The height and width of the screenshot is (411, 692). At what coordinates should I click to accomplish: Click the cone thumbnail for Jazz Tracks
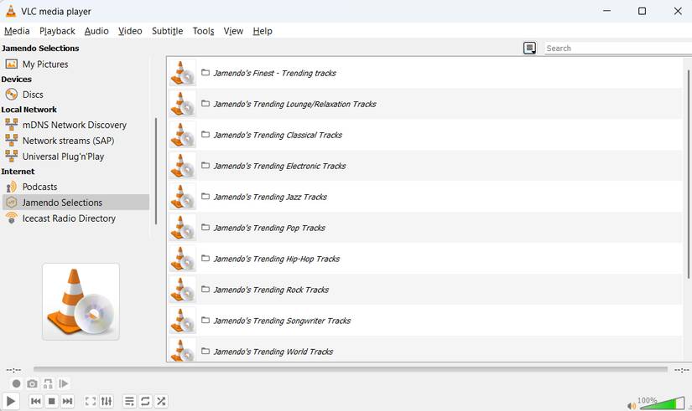[182, 197]
